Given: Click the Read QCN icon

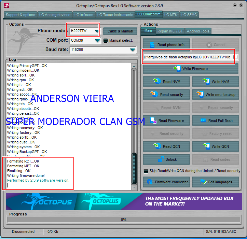Looking at the screenshot, I should [157, 146].
